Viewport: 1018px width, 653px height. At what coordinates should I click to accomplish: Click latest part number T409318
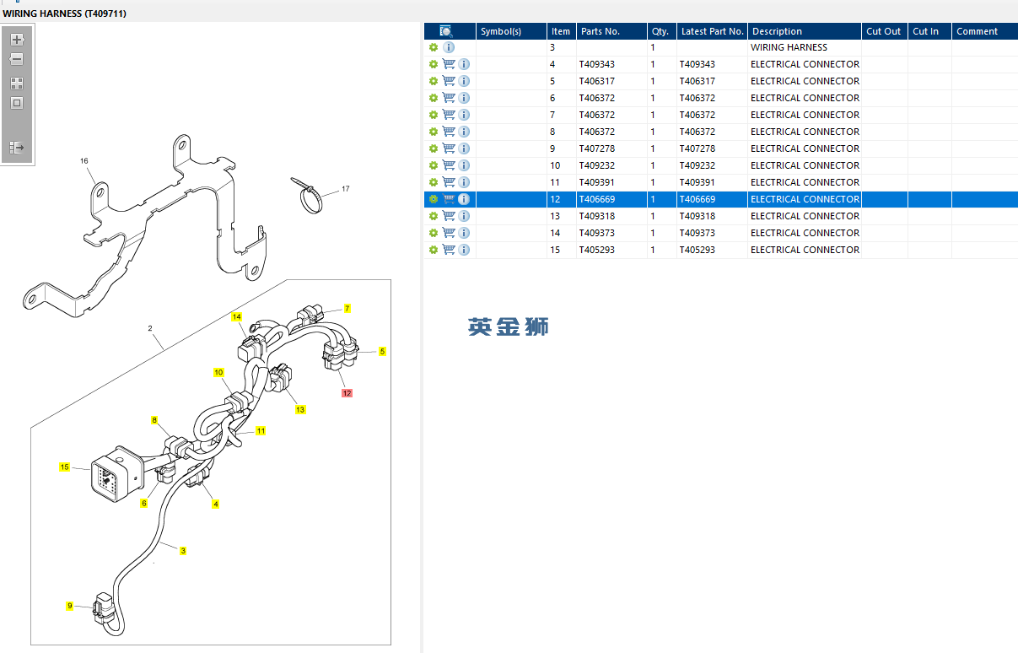tap(698, 216)
